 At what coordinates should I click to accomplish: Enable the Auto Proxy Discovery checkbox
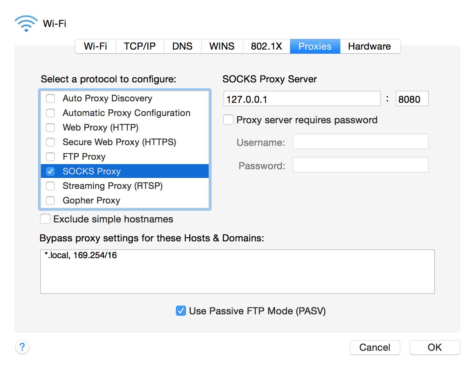[50, 98]
